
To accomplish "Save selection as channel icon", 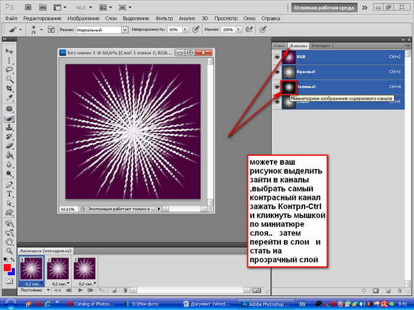I will tap(376, 291).
